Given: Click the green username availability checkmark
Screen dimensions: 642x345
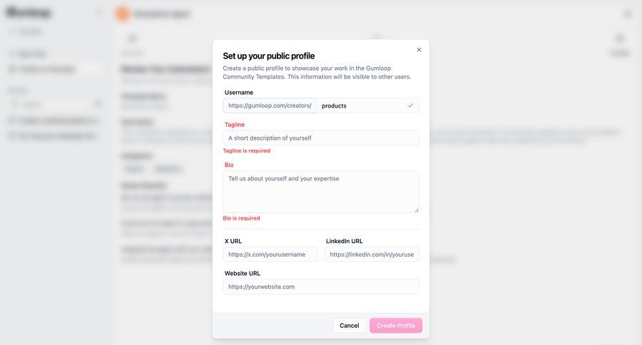Looking at the screenshot, I should click(410, 105).
